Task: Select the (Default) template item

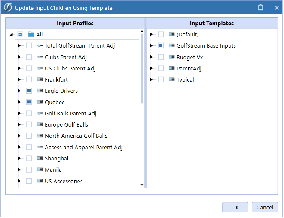Action: pos(187,34)
